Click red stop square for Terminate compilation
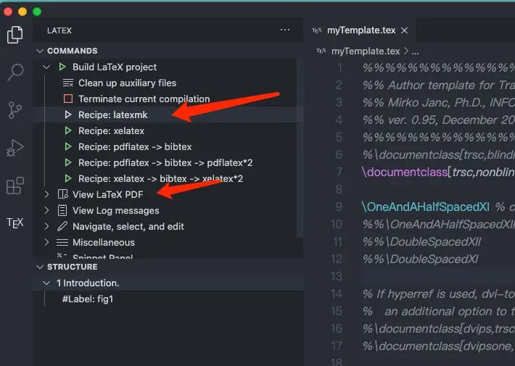The height and width of the screenshot is (366, 515). pos(68,99)
